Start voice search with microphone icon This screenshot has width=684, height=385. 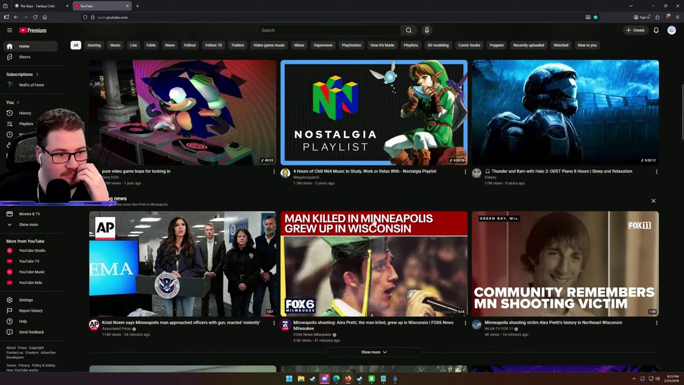tap(426, 30)
